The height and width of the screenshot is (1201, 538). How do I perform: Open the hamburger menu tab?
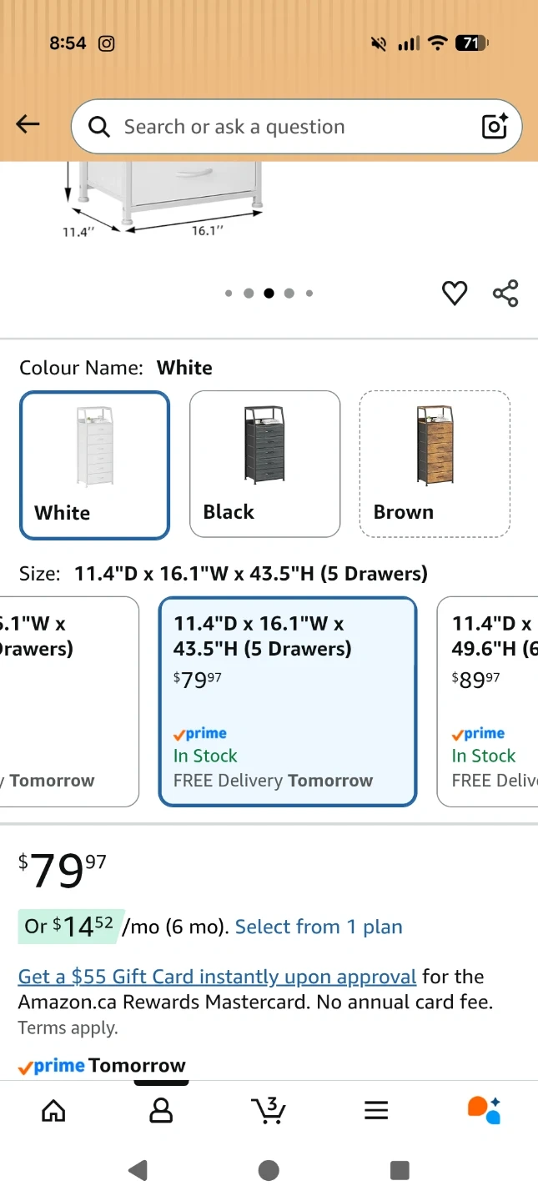[x=376, y=1110]
